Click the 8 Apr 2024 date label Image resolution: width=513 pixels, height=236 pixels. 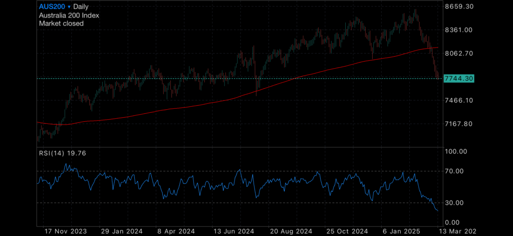(177, 231)
